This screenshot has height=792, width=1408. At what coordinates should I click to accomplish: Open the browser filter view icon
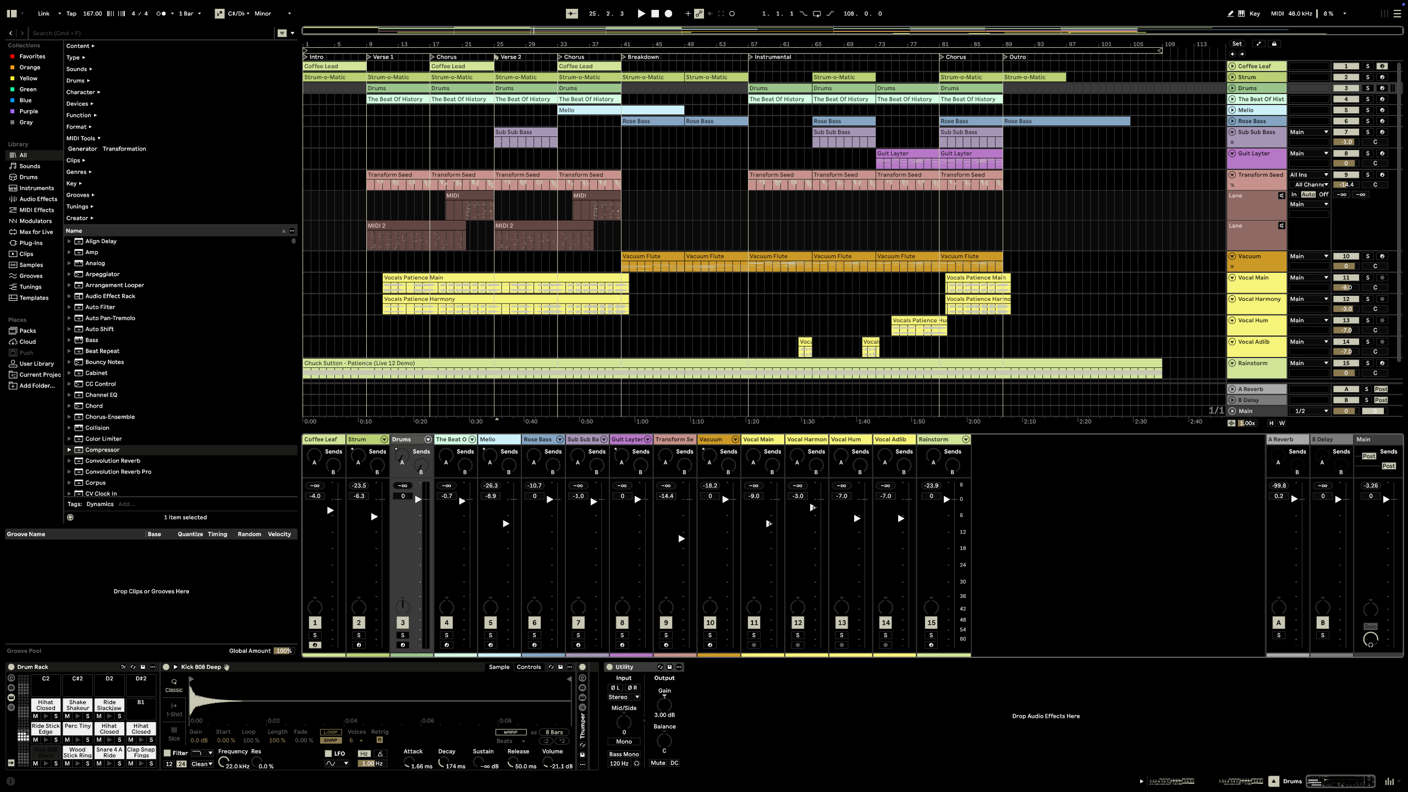(282, 33)
